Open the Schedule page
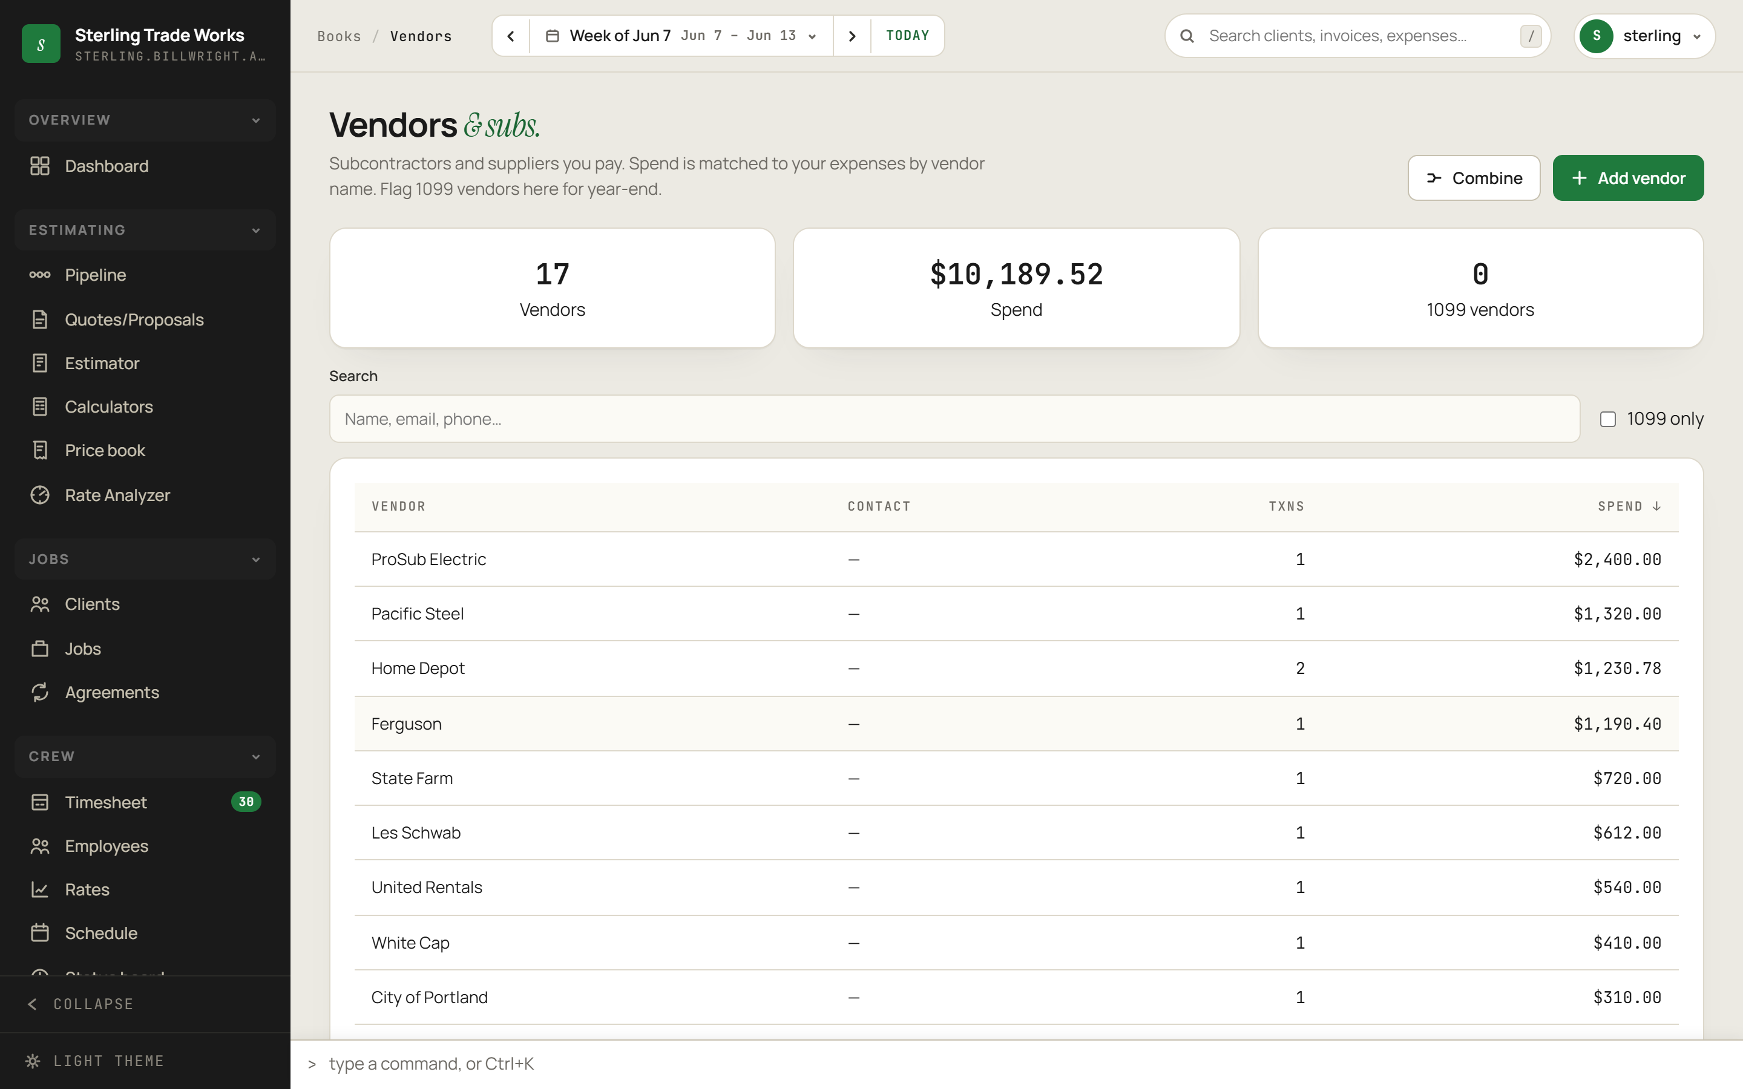Viewport: 1743px width, 1089px height. pyautogui.click(x=145, y=933)
